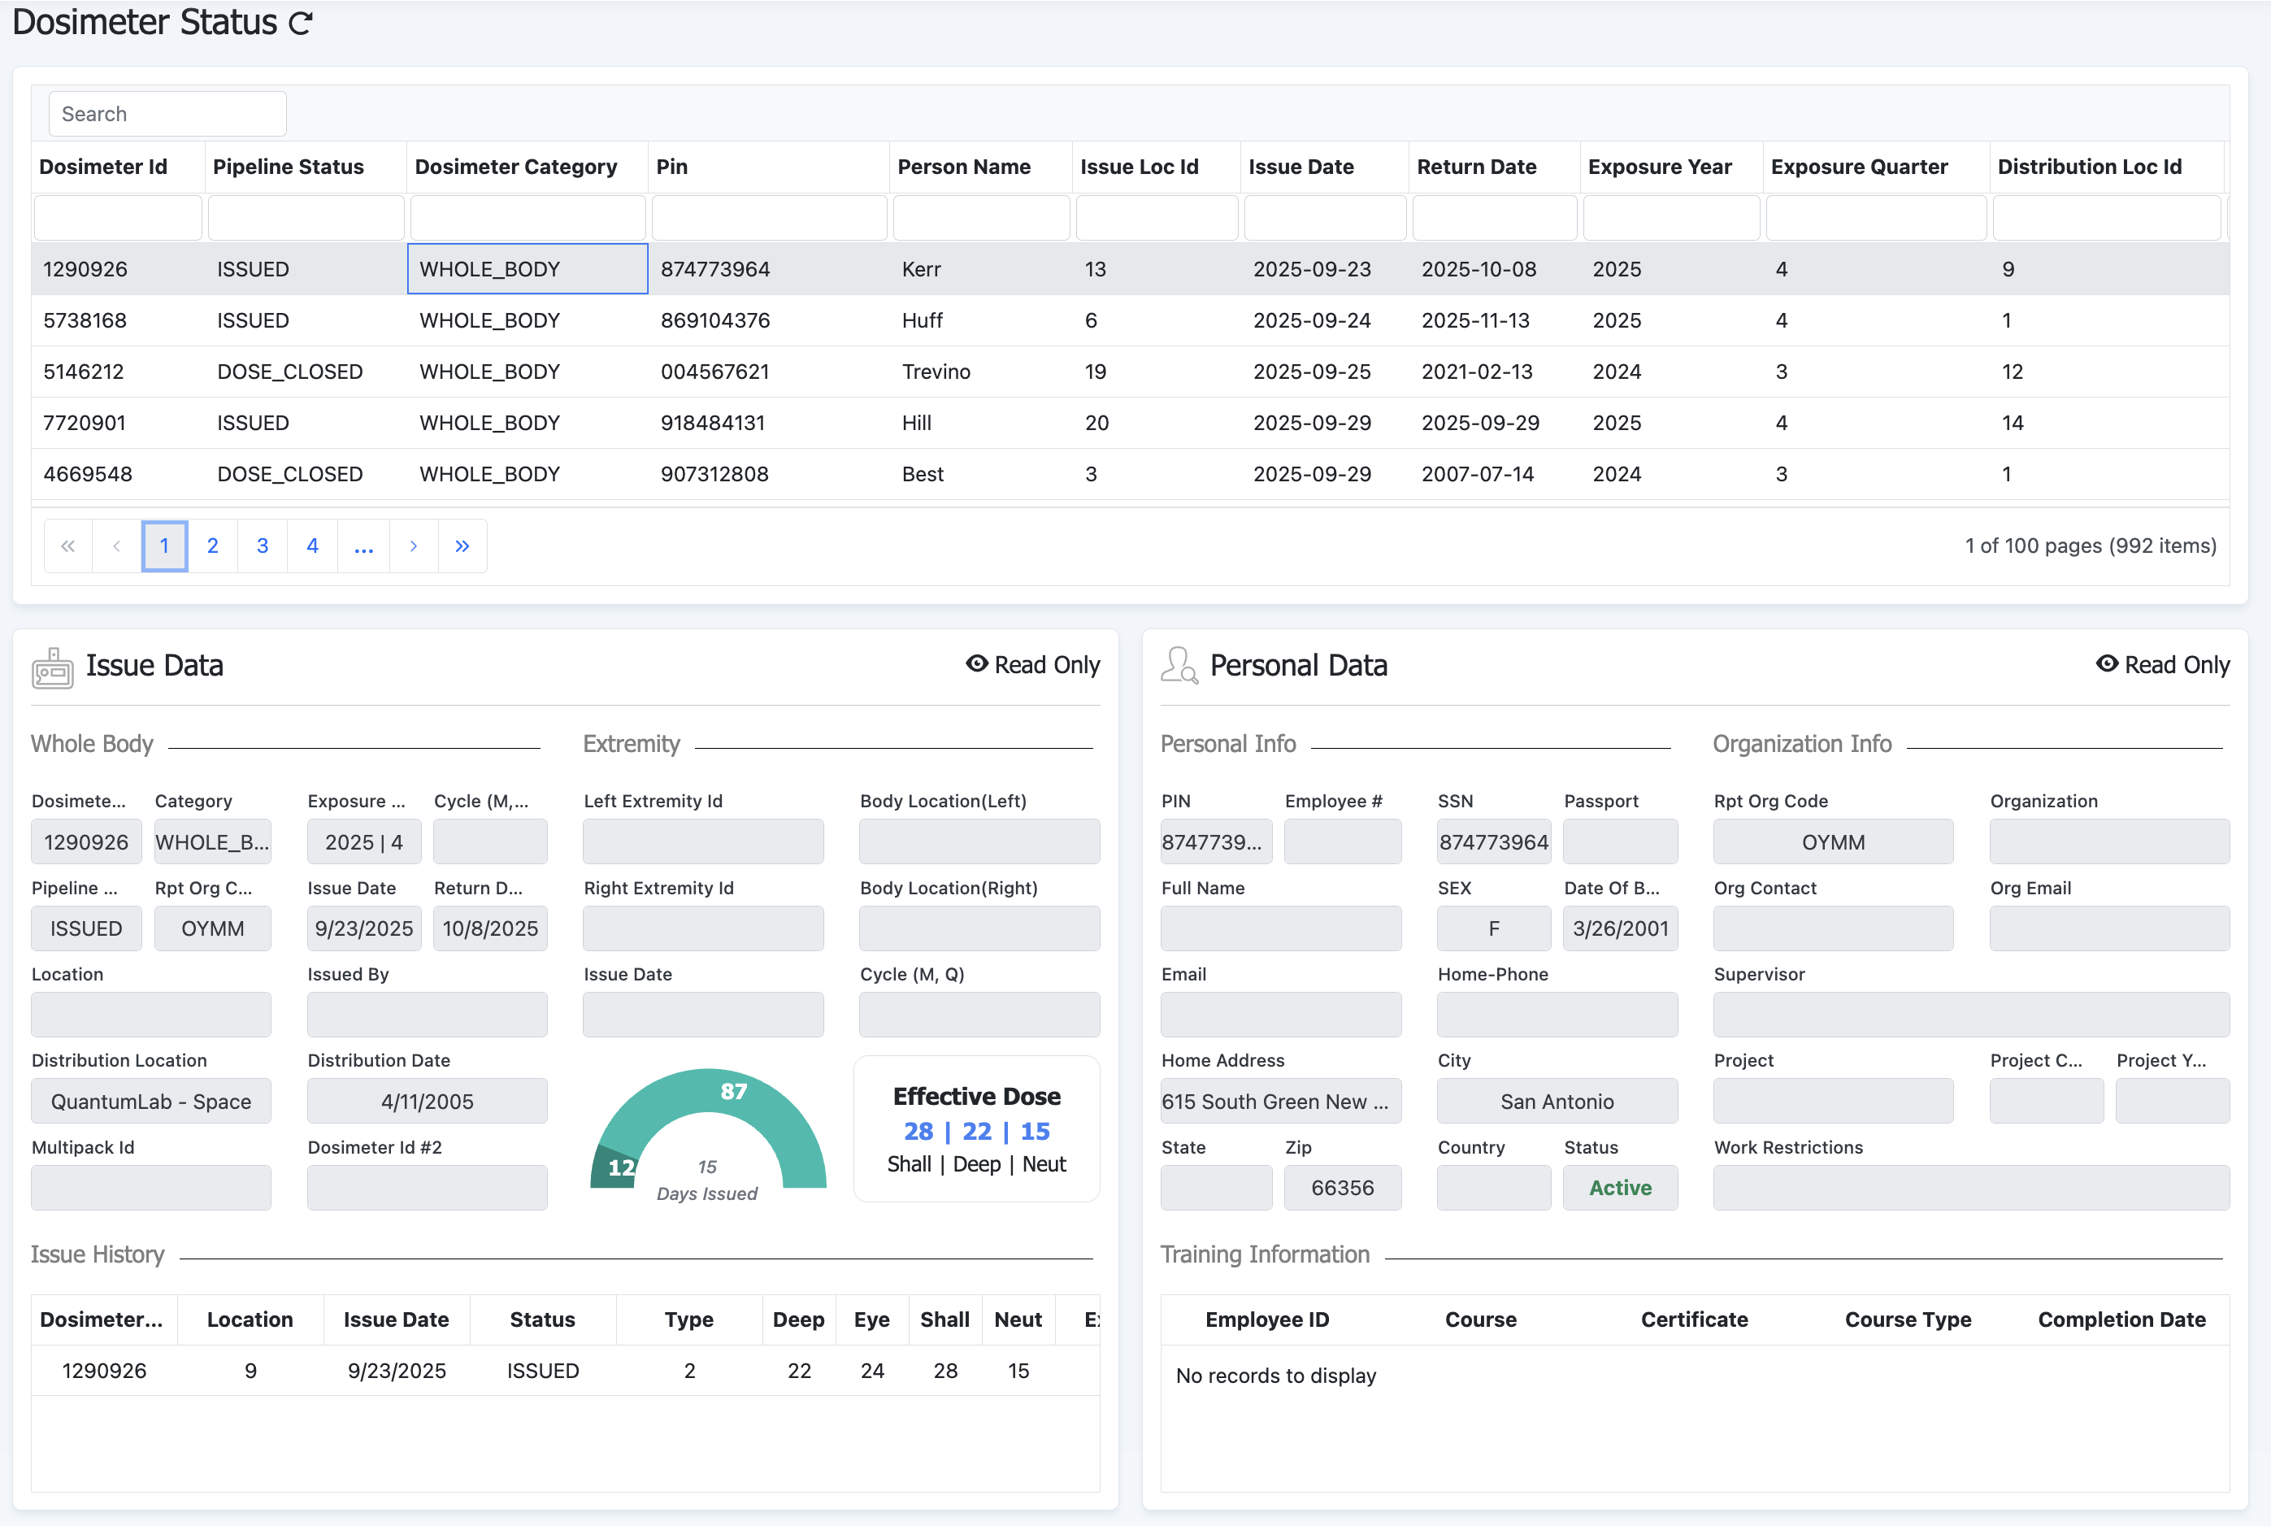Click the 87 segment of days gauge
This screenshot has width=2271, height=1526.
pos(734,1092)
